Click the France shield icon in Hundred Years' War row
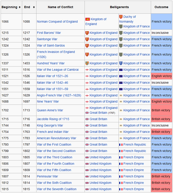The image size is (173, 193). [x=121, y=63]
